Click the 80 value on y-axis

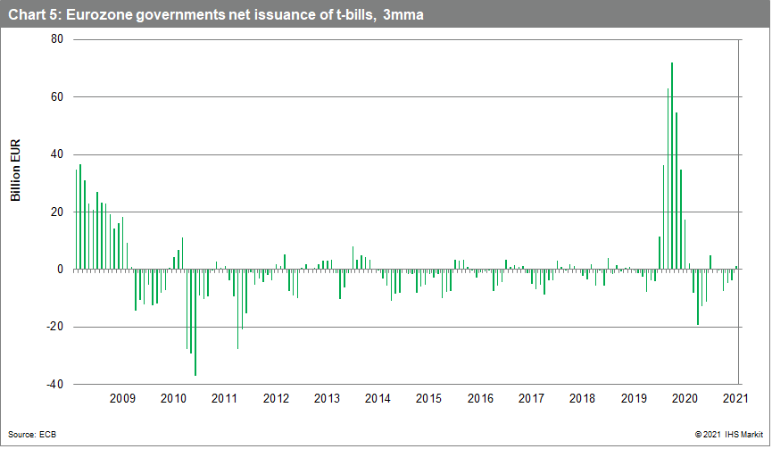[57, 39]
